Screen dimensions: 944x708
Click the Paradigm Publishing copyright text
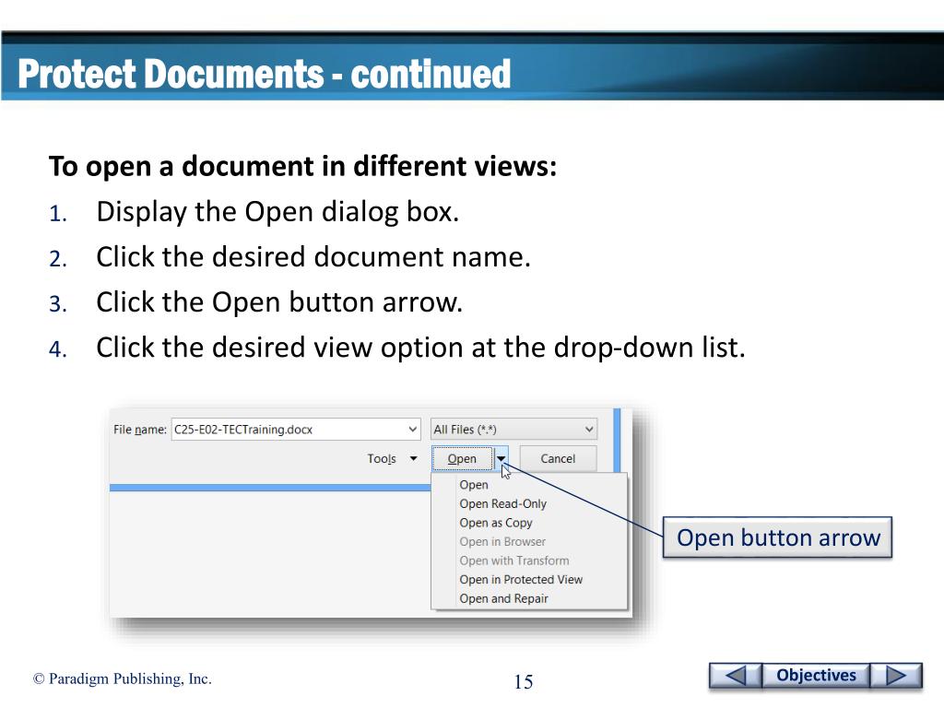123,678
